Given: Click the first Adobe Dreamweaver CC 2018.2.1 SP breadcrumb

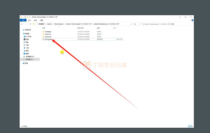Looking at the screenshot, I should coord(79,24).
